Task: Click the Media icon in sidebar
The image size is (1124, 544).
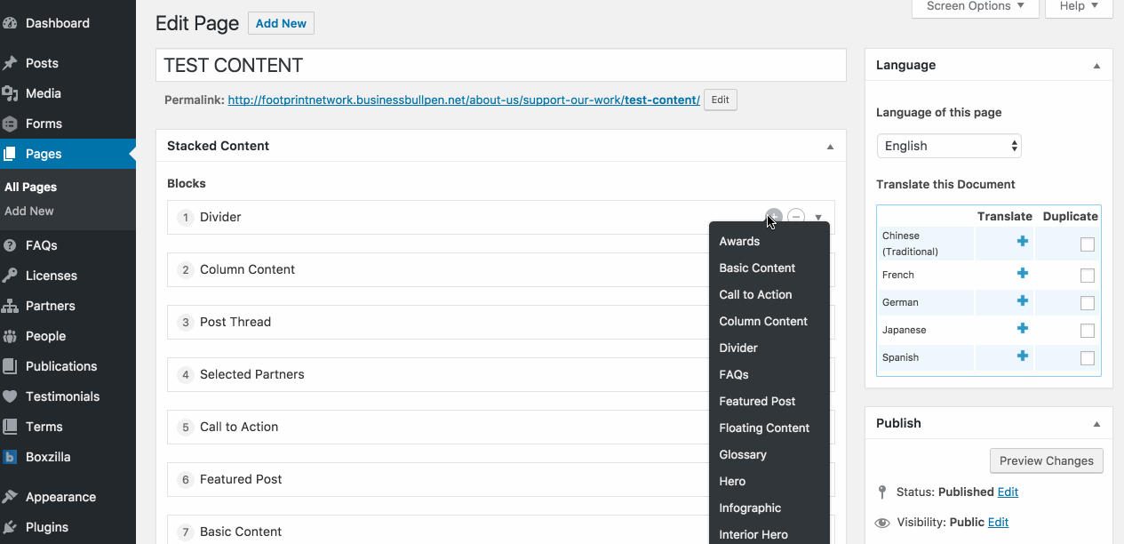Action: (10, 93)
